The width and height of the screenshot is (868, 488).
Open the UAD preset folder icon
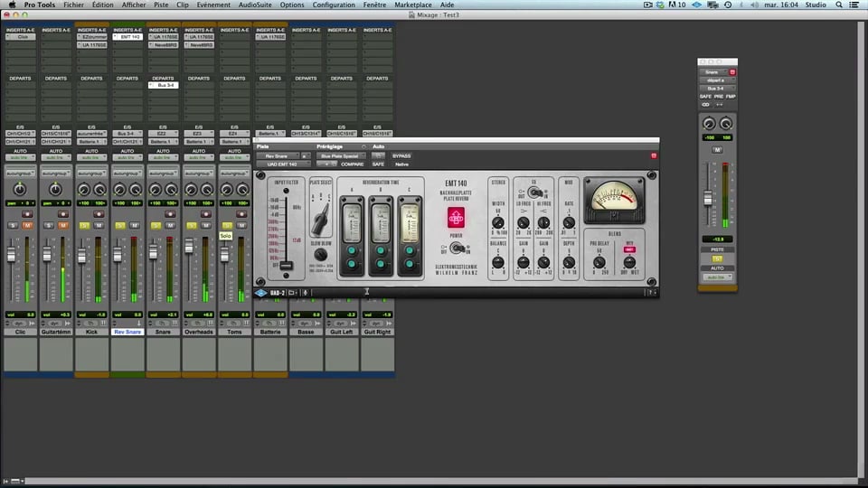[292, 293]
